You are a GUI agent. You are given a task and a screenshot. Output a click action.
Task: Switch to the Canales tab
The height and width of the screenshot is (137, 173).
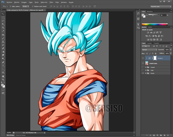[149, 43]
